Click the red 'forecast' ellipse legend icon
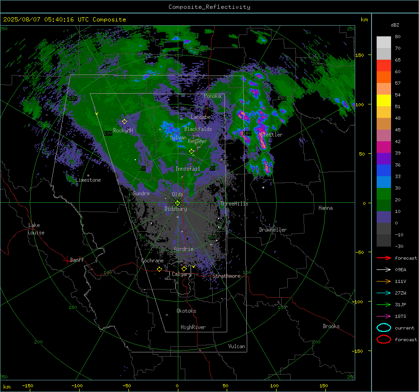 tap(384, 339)
